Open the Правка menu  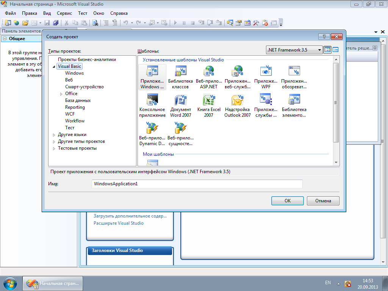pos(30,13)
